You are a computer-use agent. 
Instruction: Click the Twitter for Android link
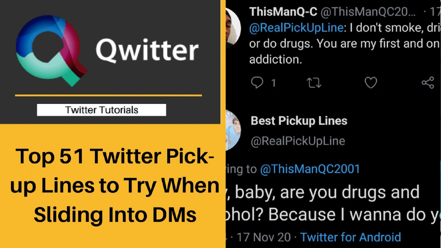click(351, 237)
